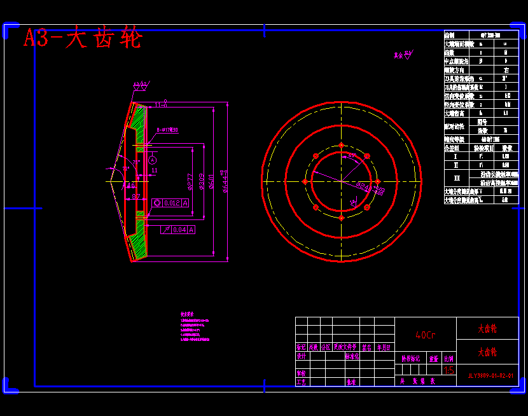The image size is (528, 416).
Task: Select the 'ø309' diameter dimension
Action: [202, 182]
